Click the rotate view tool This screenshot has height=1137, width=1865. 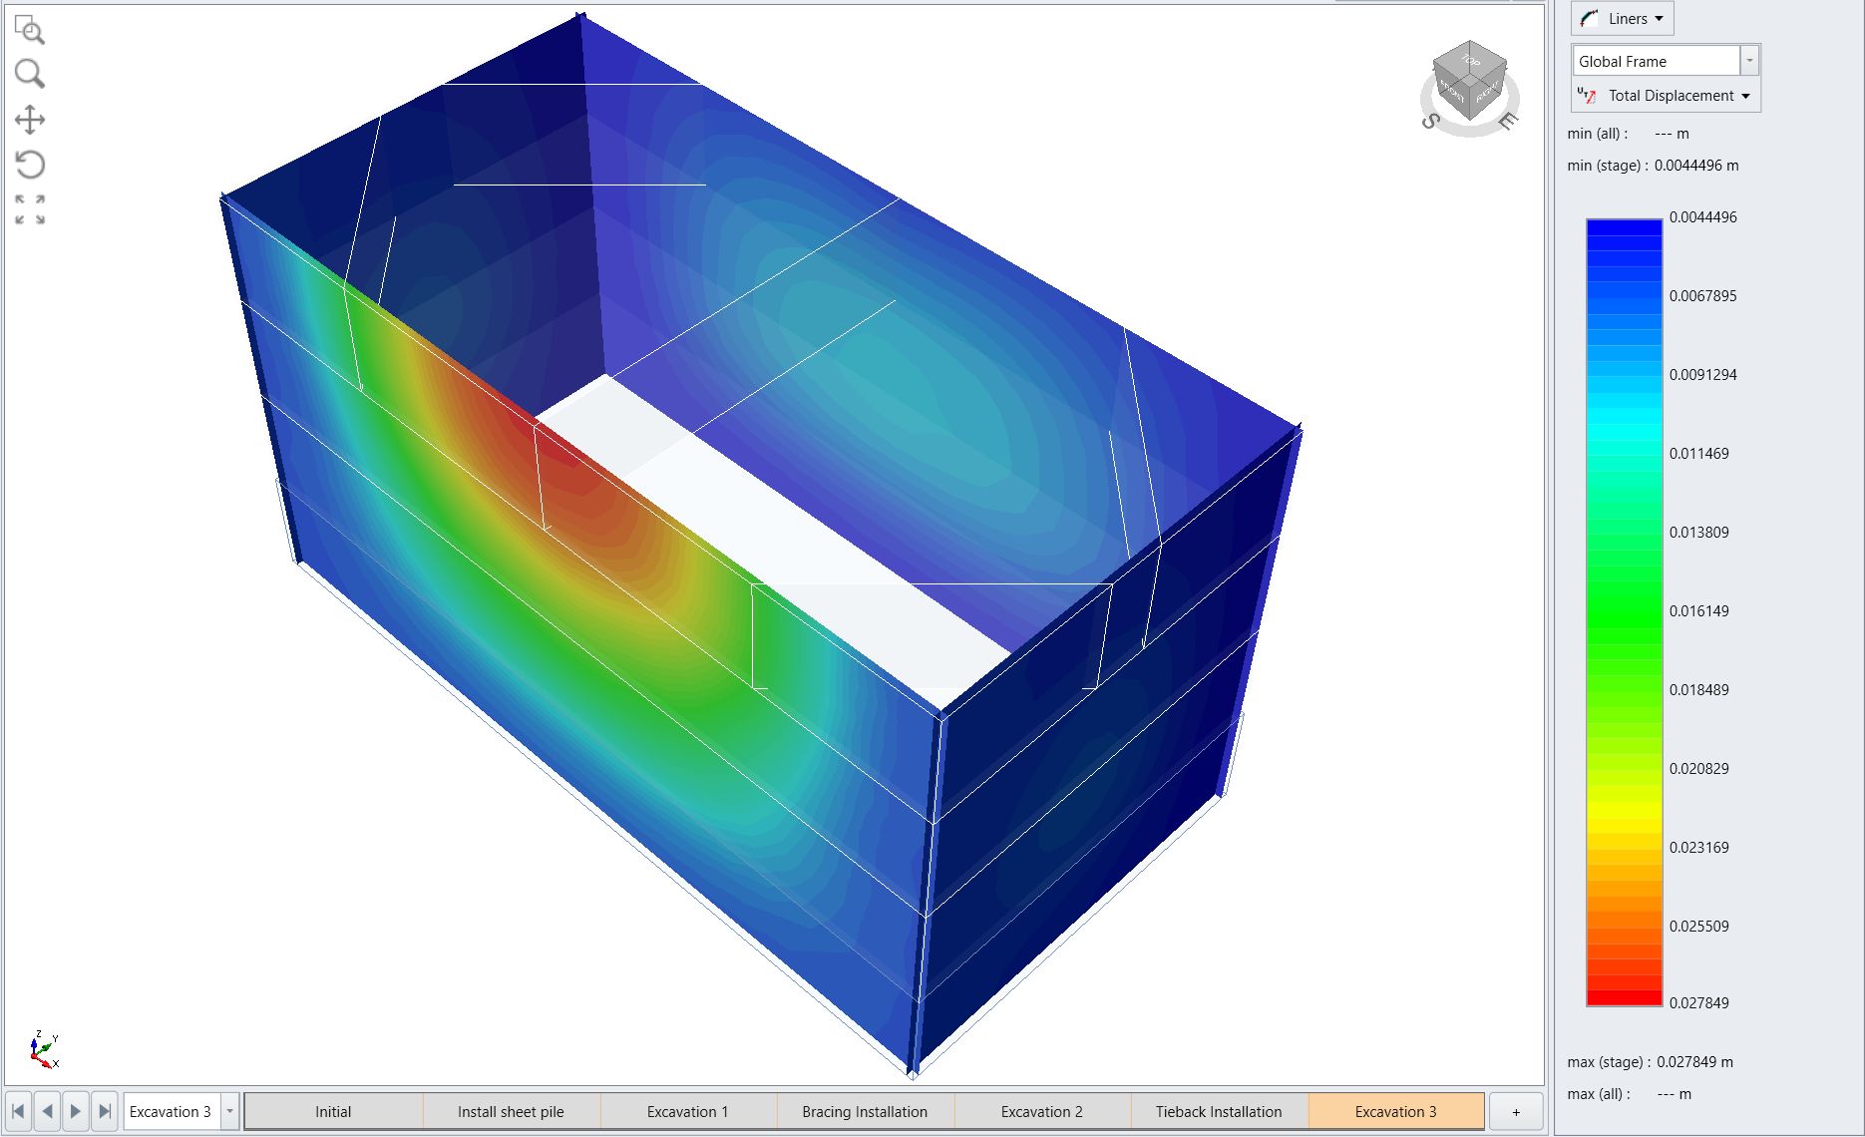30,165
